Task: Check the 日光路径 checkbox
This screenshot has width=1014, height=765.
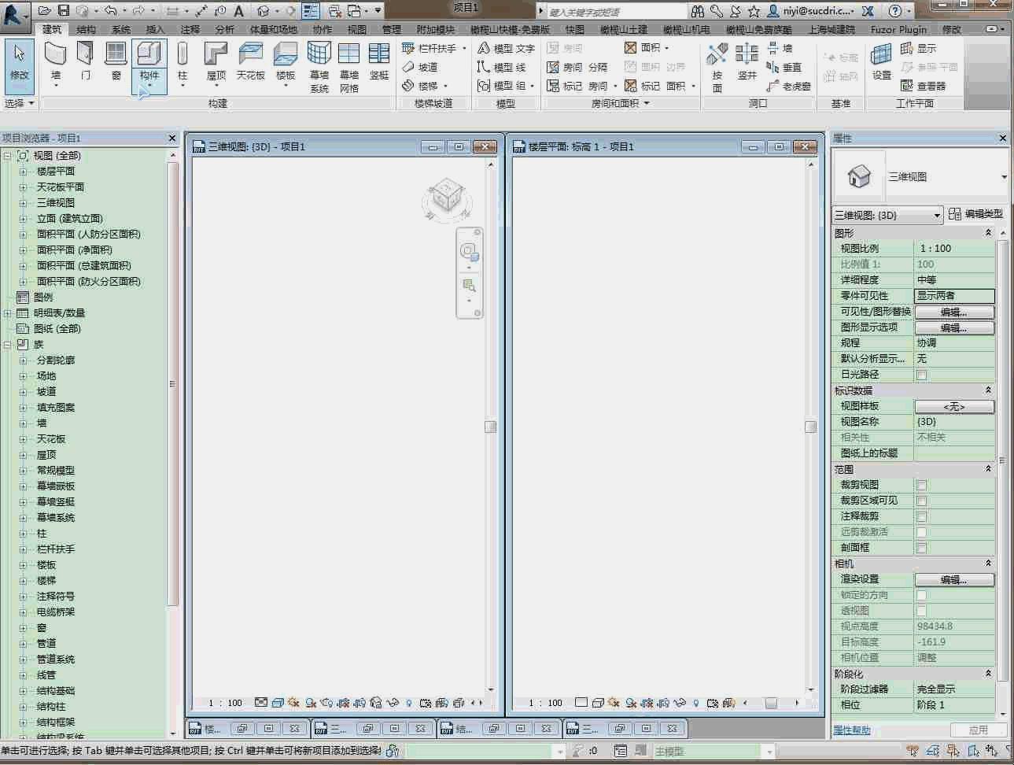Action: click(921, 375)
